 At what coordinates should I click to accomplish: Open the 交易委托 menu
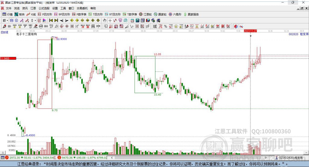(x=82, y=8)
